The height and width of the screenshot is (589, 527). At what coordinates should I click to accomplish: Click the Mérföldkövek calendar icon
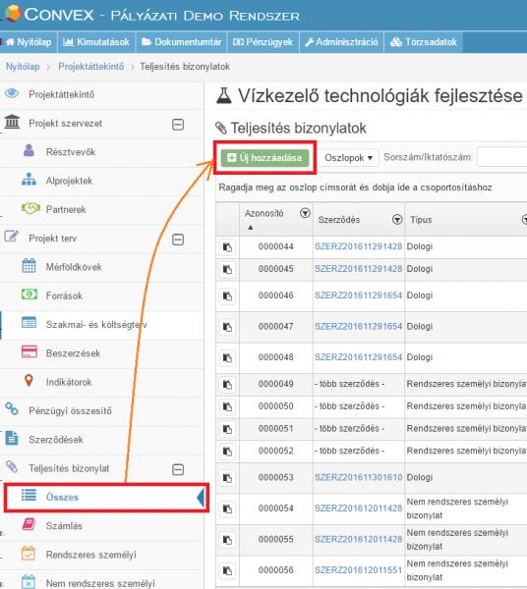click(x=29, y=266)
